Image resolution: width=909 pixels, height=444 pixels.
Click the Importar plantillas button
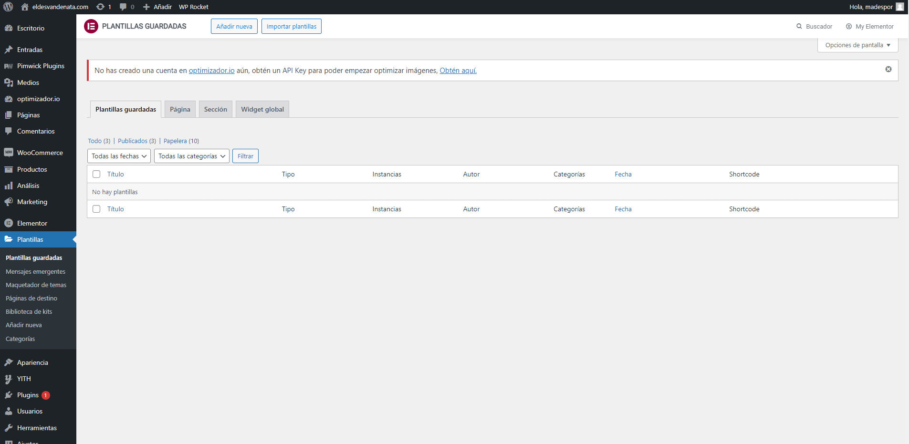(292, 26)
